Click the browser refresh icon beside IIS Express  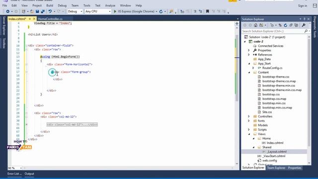tap(161, 11)
